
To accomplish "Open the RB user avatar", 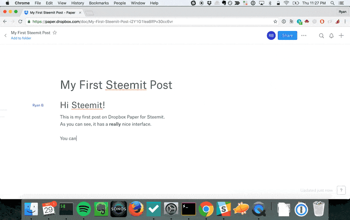I will 271,35.
